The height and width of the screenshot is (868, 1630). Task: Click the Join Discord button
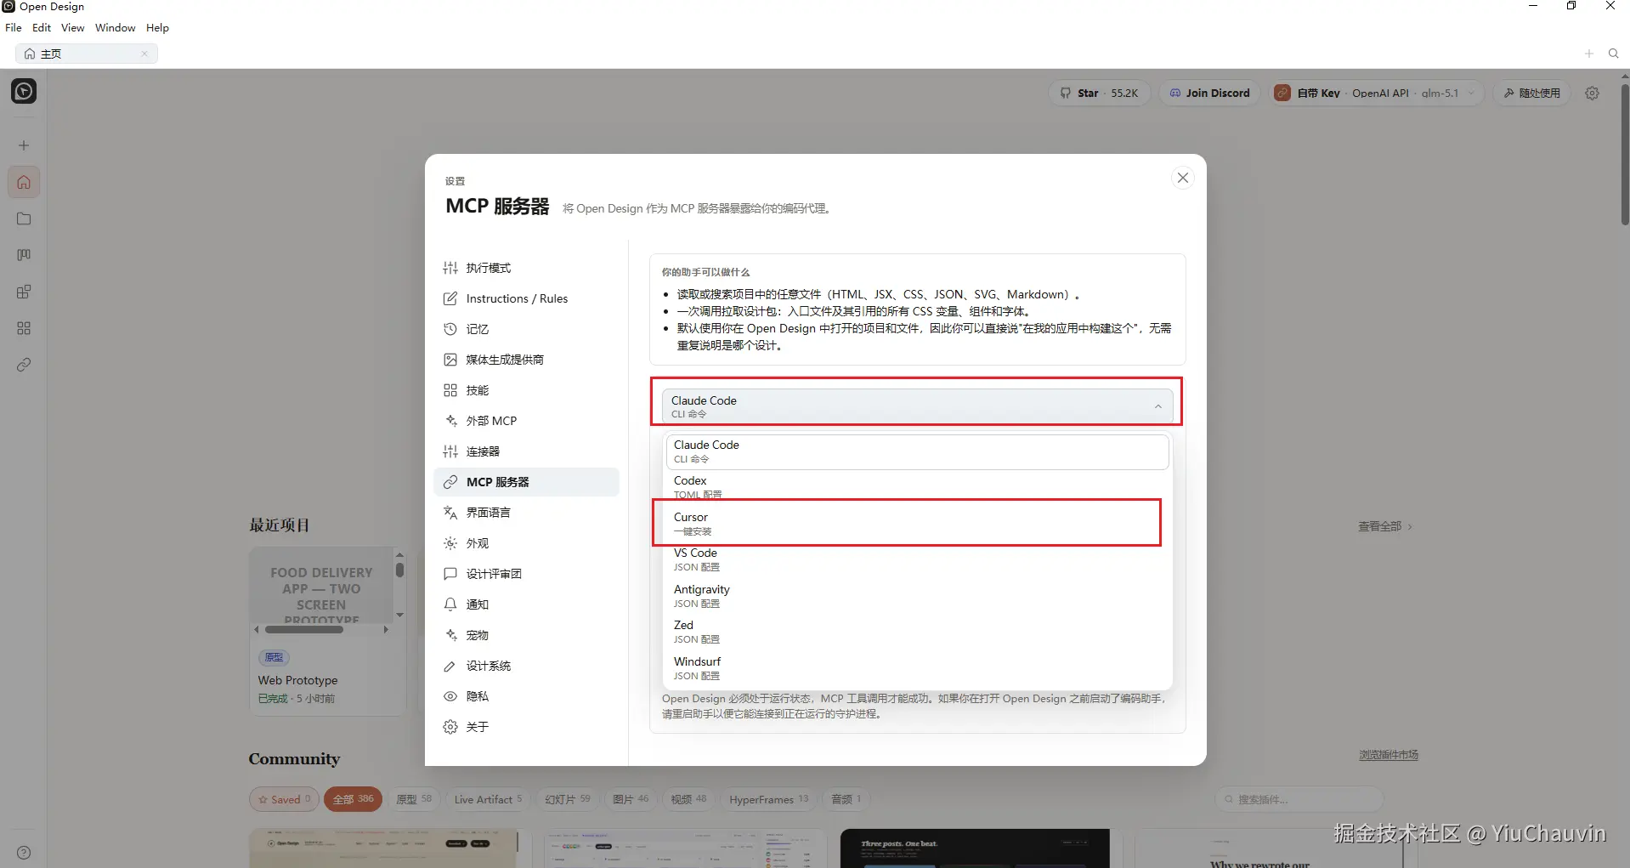[x=1210, y=94]
